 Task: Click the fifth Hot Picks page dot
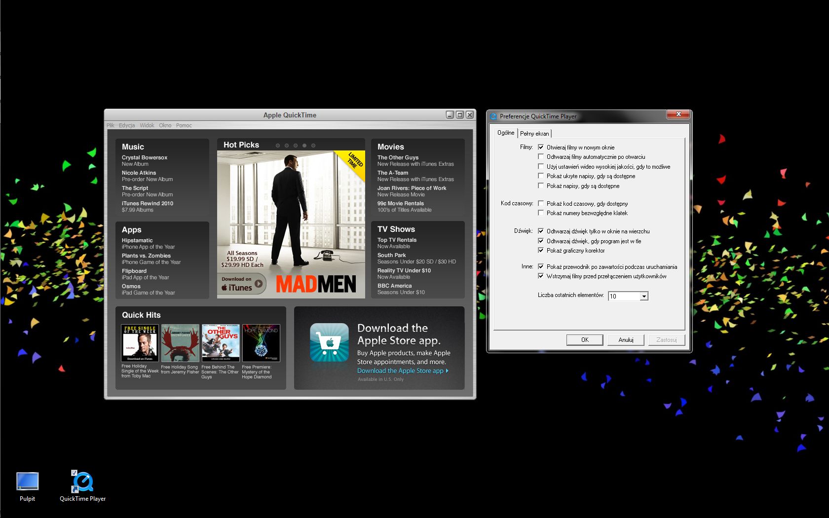point(313,146)
